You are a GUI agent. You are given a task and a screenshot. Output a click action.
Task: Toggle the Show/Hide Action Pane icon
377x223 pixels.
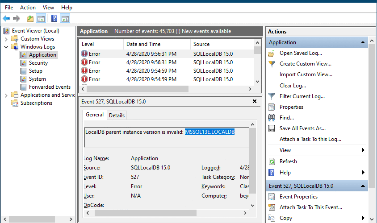[65, 18]
